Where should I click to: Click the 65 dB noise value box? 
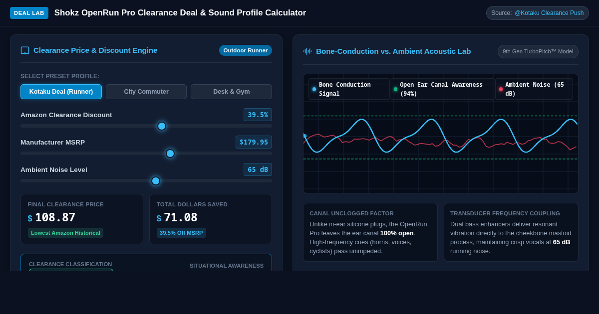258,169
